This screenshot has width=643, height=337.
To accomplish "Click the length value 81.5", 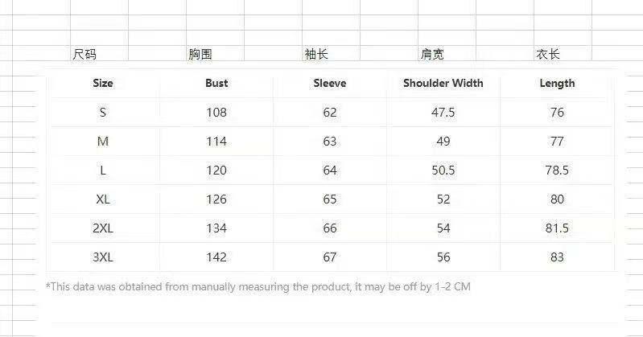I will click(x=557, y=228).
